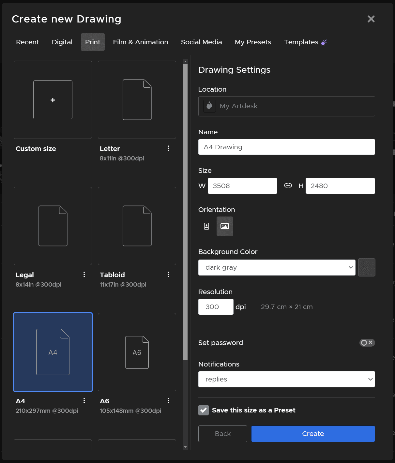Toggle the Set password switch
395x463 pixels.
click(x=367, y=343)
